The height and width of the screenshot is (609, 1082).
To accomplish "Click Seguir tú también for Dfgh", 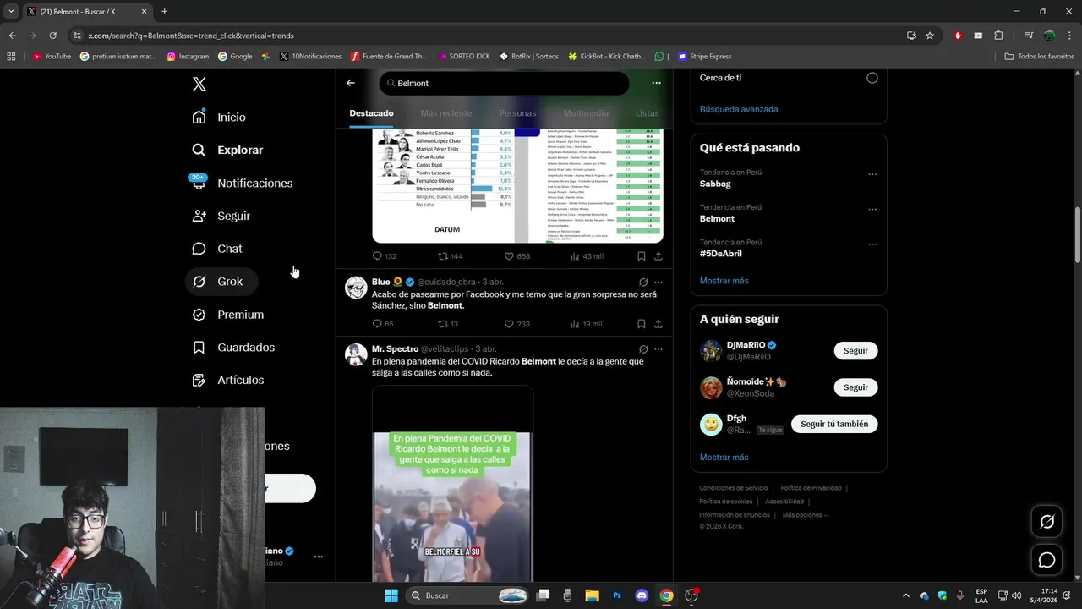I will coord(834,424).
